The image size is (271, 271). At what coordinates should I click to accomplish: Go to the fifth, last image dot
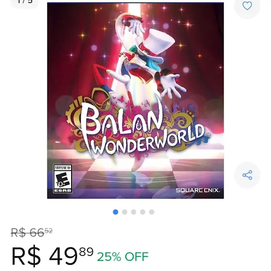click(151, 212)
